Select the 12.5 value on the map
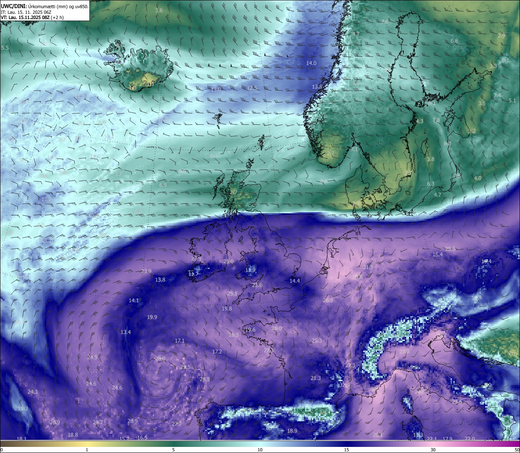Viewport: 520px width, 453px height. click(252, 88)
